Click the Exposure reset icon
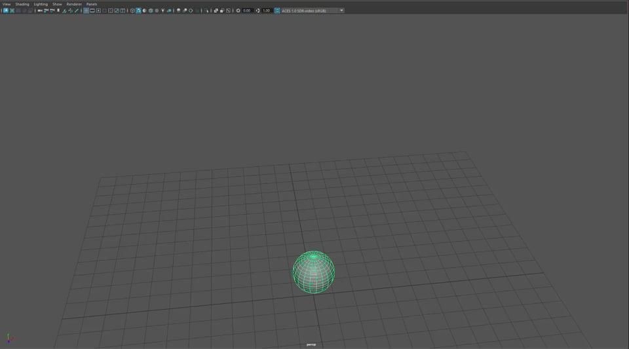This screenshot has width=629, height=349. coord(238,11)
